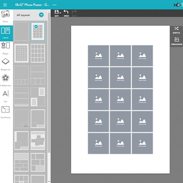Select the first-row right photo placeholder
The width and height of the screenshot is (183, 183).
coord(142,56)
